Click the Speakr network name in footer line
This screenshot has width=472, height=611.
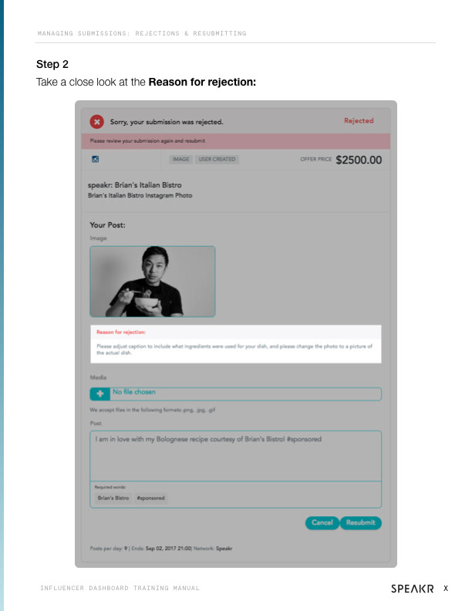pos(224,549)
